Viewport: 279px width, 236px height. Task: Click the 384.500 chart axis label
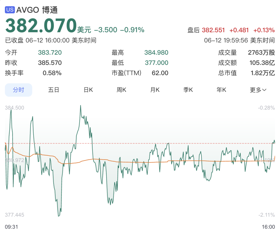point(14,108)
